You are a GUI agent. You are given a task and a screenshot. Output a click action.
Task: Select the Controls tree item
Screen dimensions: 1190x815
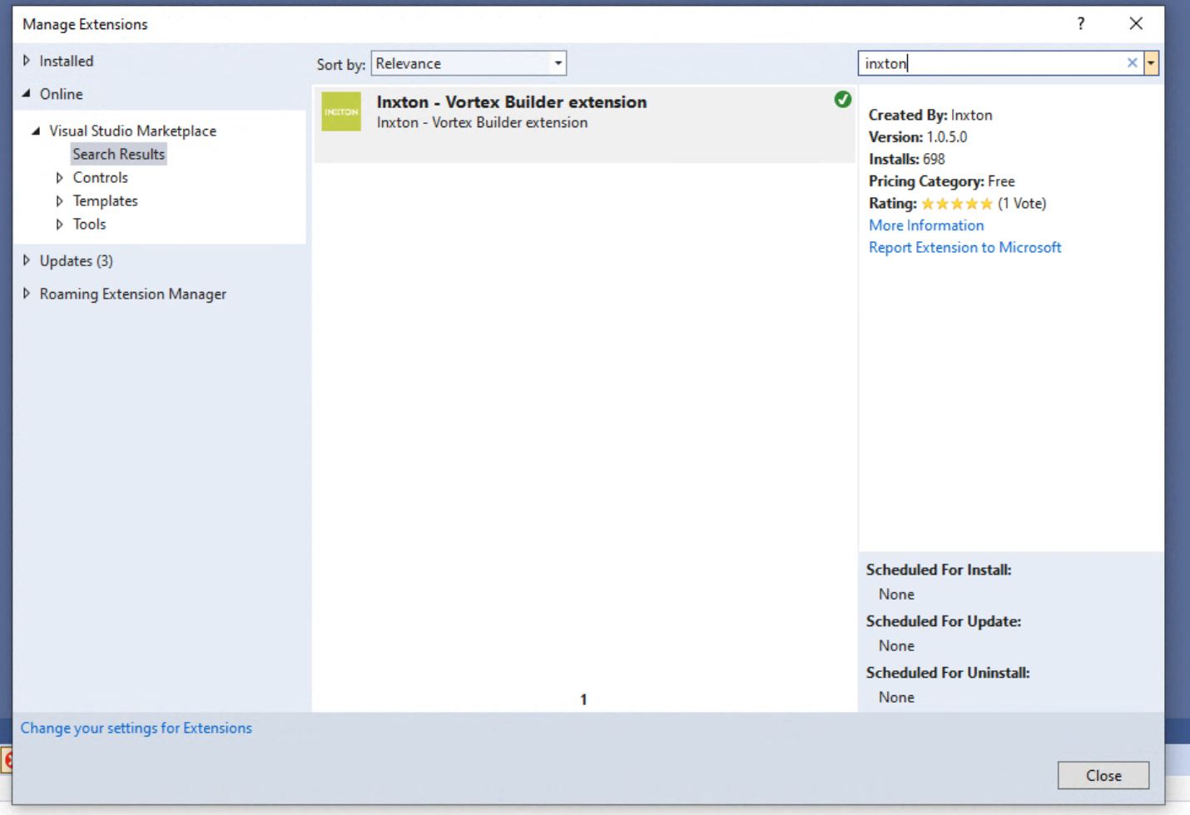pos(100,177)
